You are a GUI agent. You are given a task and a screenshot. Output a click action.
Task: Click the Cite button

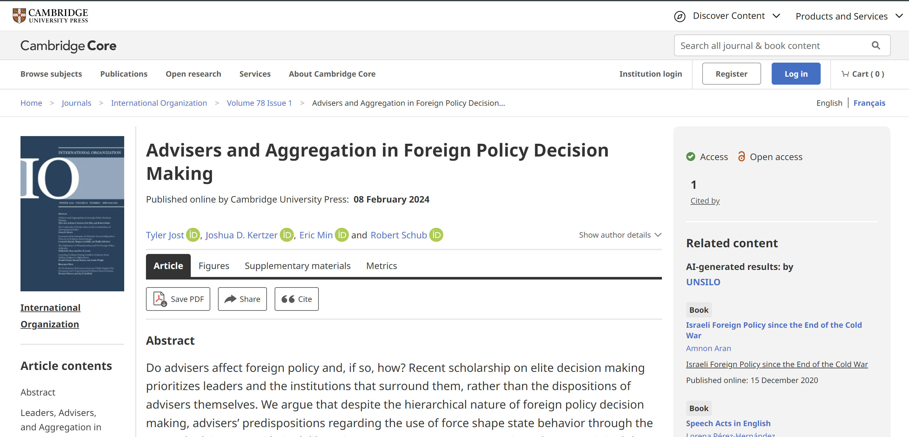(296, 299)
